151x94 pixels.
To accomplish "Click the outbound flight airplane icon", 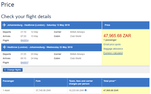I will pyautogui.click(x=4, y=25).
